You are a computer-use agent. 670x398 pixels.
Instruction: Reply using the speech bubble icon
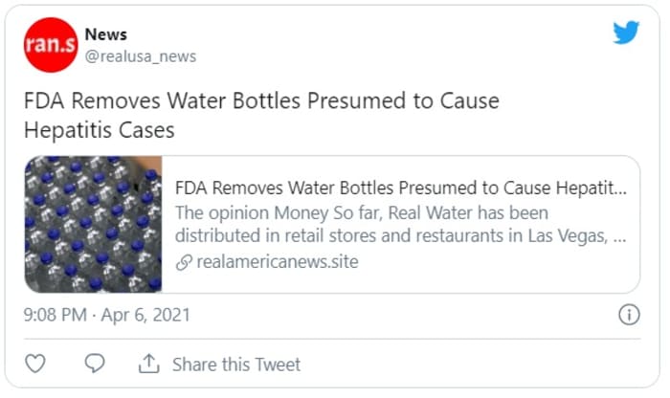[x=94, y=365]
